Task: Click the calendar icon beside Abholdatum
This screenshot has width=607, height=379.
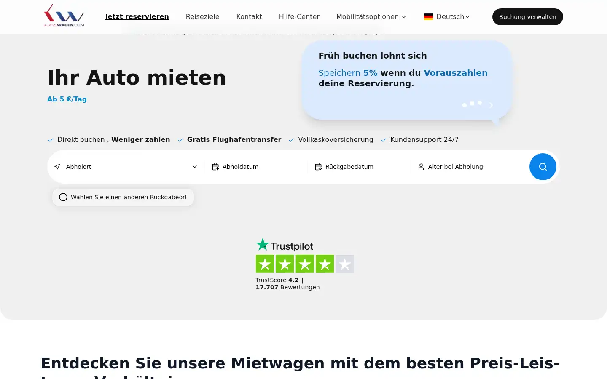Action: 215,167
